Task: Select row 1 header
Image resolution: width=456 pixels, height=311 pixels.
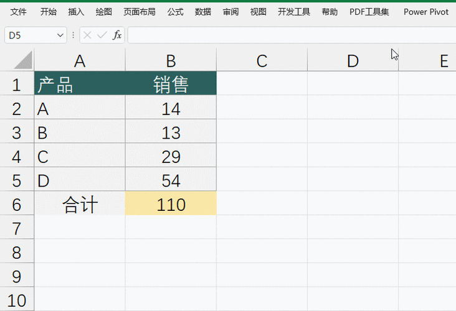Action: pos(17,83)
